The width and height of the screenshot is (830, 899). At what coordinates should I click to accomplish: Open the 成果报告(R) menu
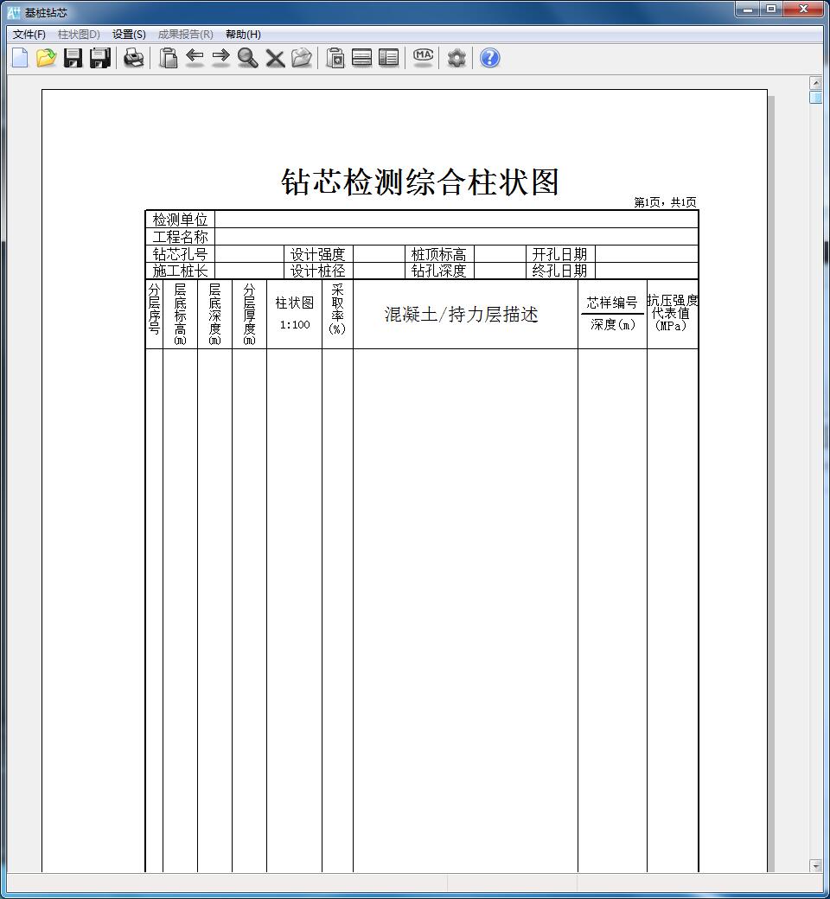[x=185, y=35]
